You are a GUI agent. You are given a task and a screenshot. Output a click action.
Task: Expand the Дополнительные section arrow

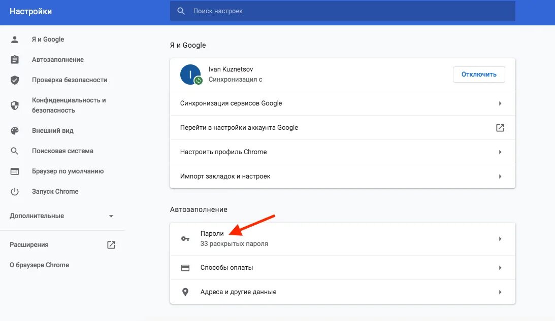[111, 216]
